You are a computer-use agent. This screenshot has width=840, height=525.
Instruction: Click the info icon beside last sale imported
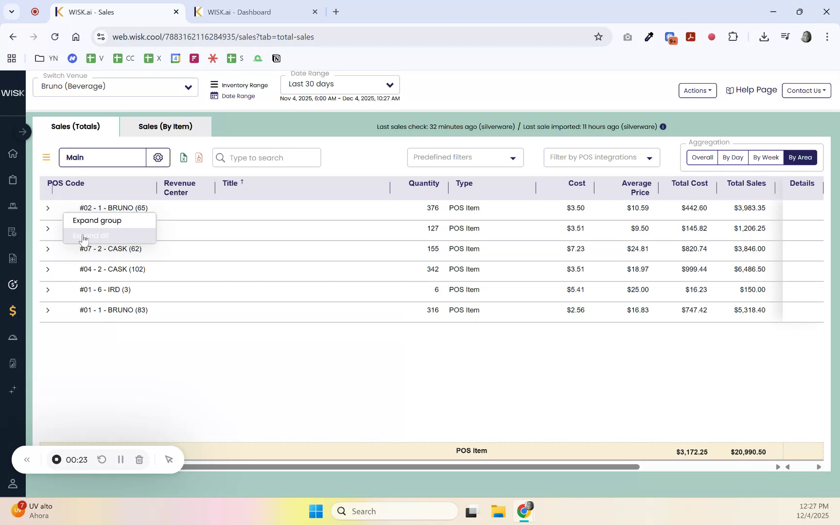pyautogui.click(x=663, y=126)
